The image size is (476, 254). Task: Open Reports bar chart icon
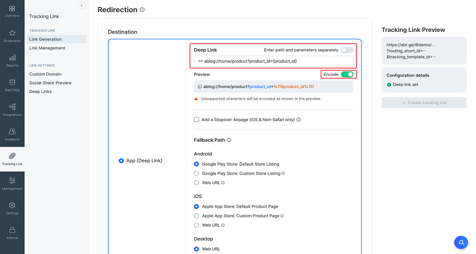[12, 60]
